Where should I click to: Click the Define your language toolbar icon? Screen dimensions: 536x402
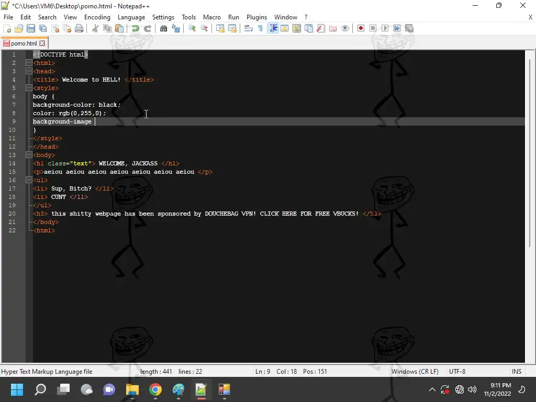(284, 28)
